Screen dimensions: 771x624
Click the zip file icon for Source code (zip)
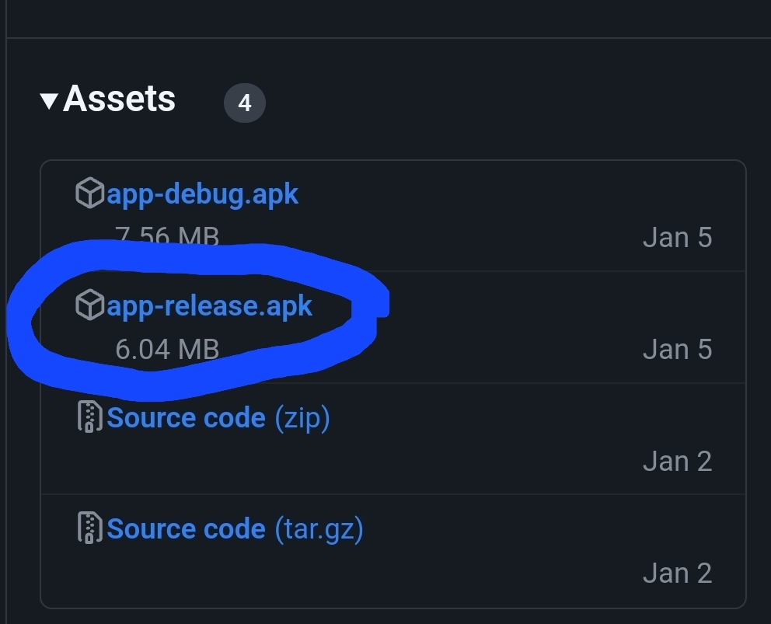[90, 417]
